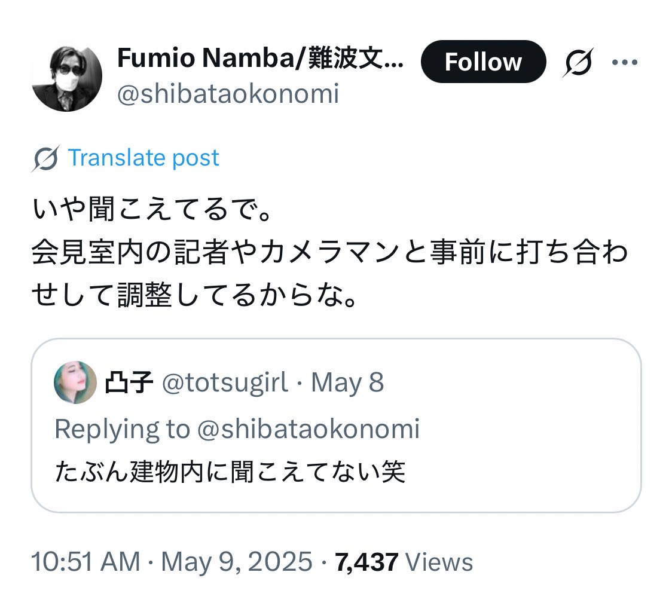Open the Fumio Namba display name
Viewport: 672px width, 609px height.
pos(260,59)
